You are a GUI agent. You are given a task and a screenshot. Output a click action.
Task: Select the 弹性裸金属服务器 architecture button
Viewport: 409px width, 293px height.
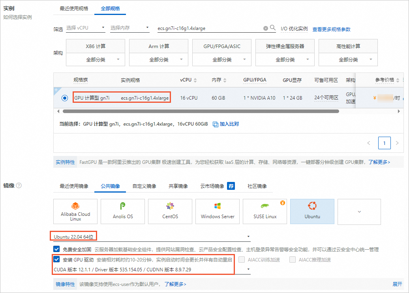285,46
